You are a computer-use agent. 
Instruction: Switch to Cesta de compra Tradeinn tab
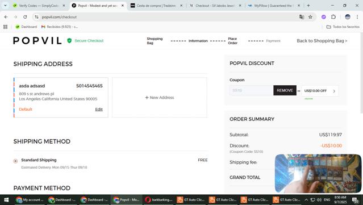(x=156, y=6)
